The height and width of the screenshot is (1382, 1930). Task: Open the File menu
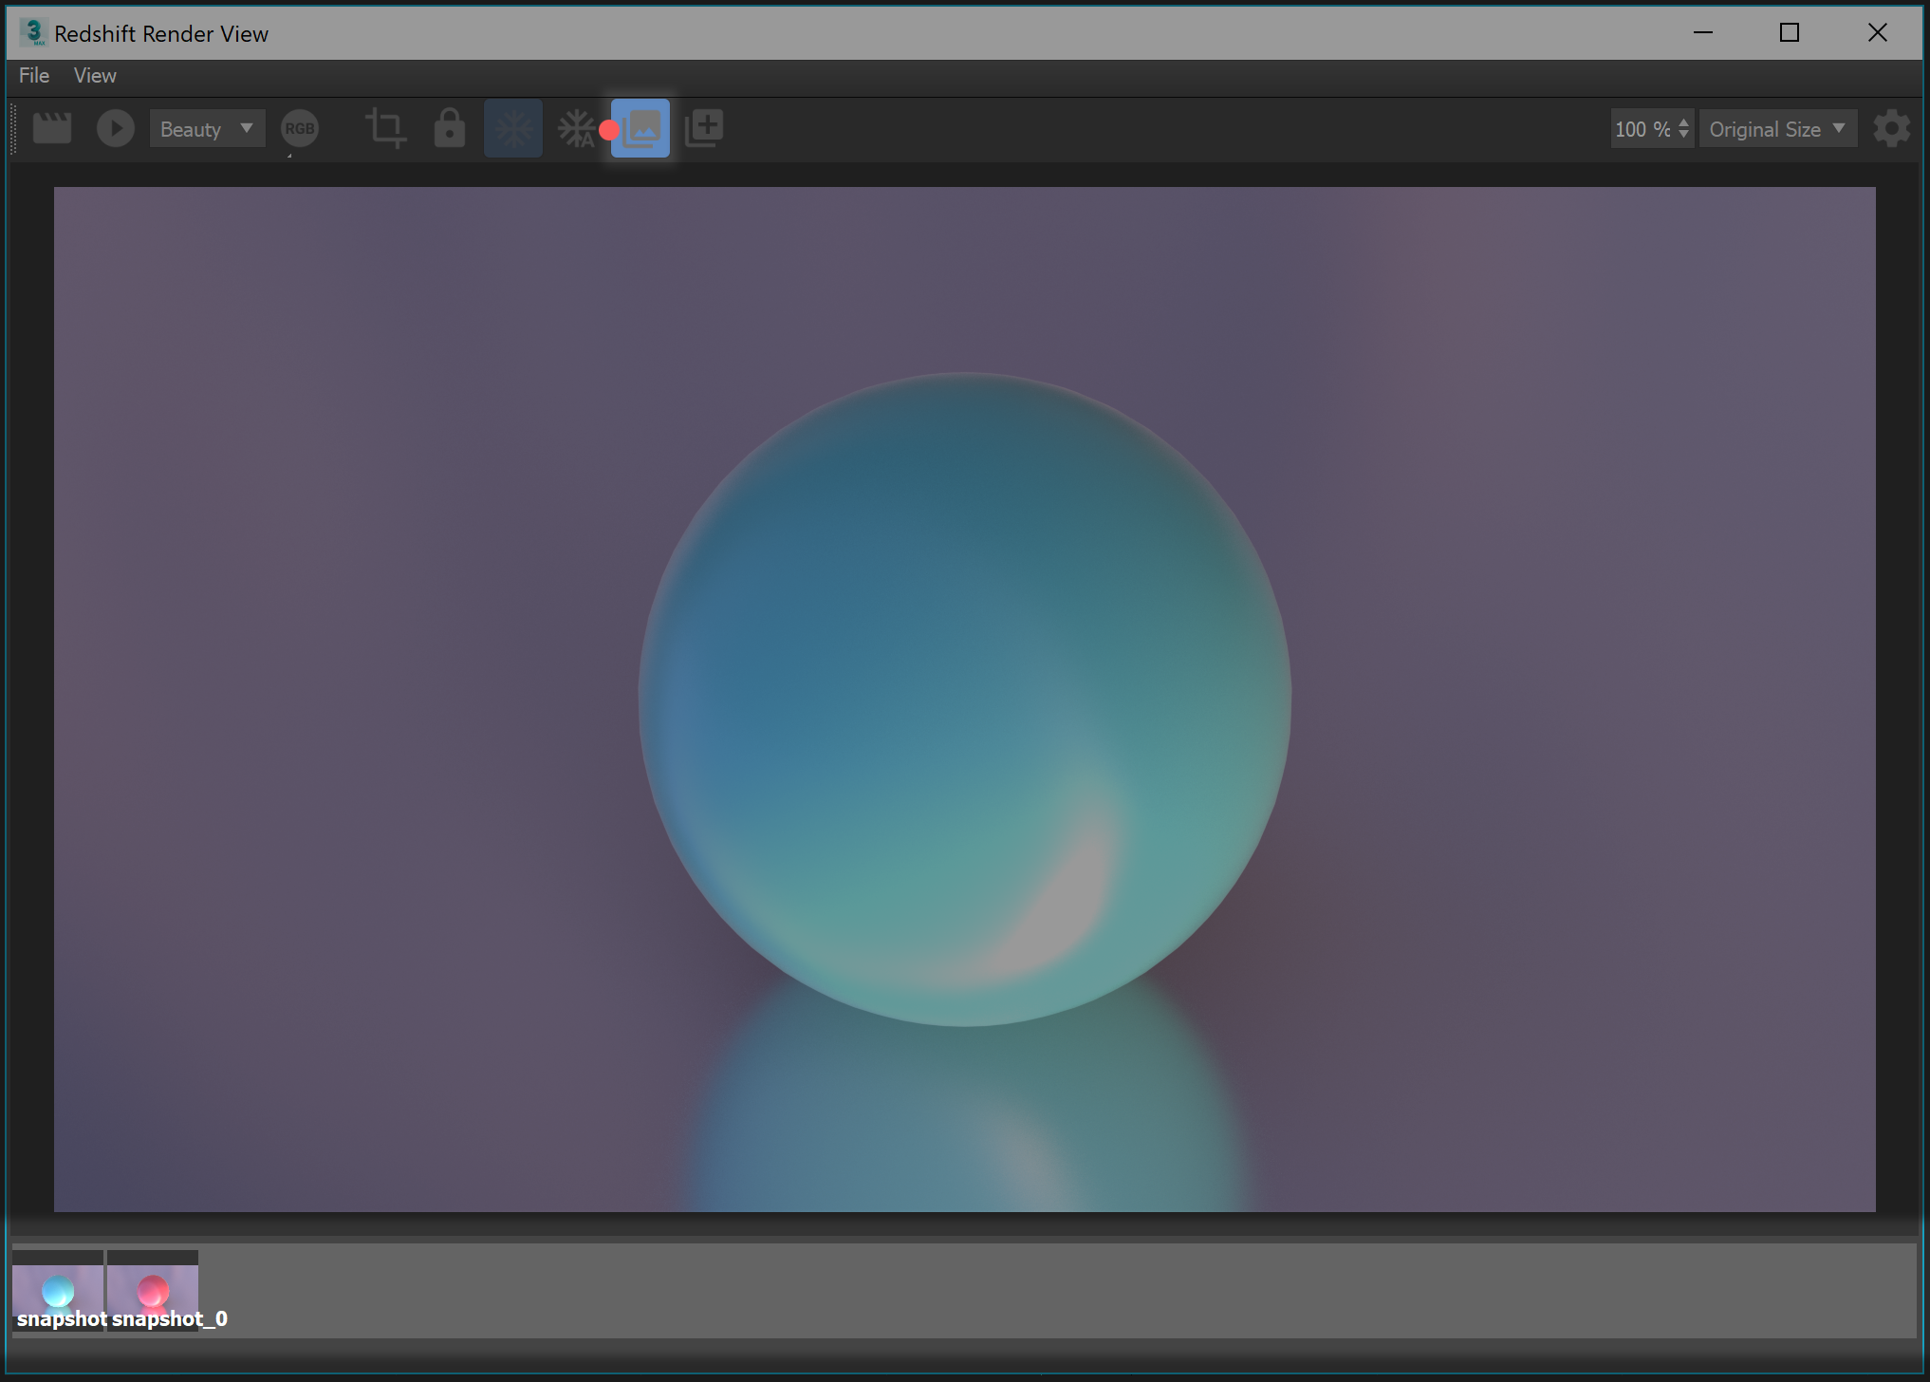(x=34, y=76)
